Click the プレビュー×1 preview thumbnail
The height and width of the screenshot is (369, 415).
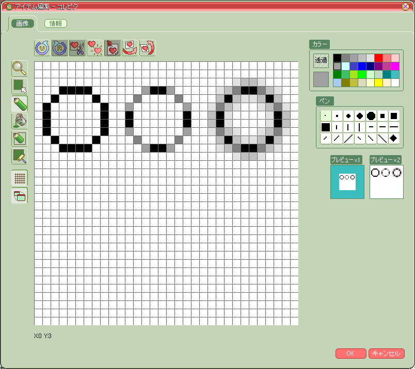(347, 182)
